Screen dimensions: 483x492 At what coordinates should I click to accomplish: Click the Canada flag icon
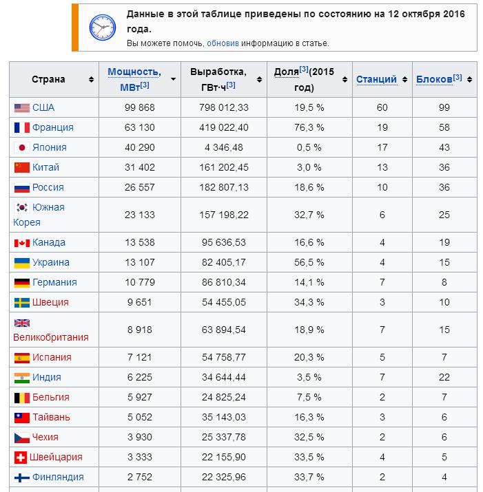pyautogui.click(x=22, y=243)
